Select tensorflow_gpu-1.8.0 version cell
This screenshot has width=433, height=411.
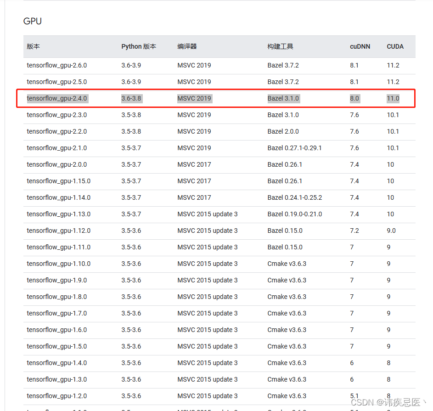tap(57, 297)
